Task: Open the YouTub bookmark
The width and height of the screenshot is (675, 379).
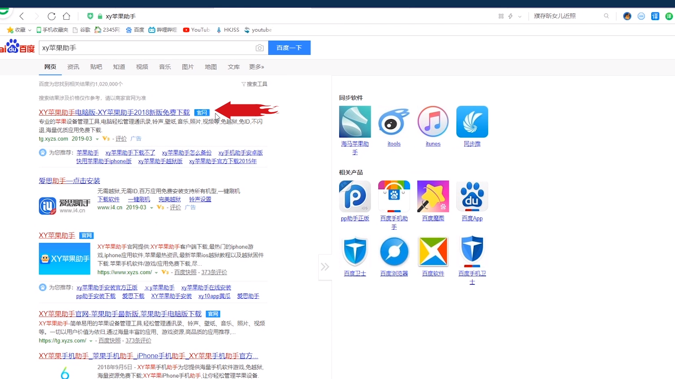Action: (x=196, y=30)
